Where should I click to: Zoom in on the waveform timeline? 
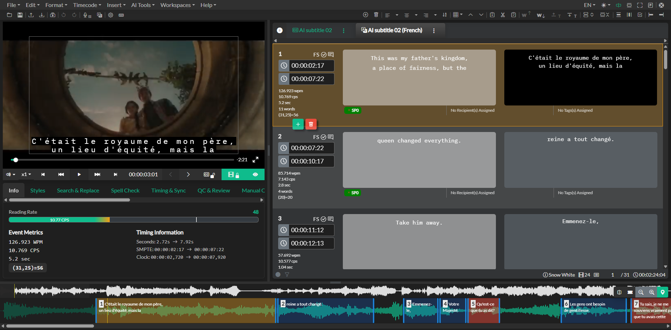(x=651, y=292)
